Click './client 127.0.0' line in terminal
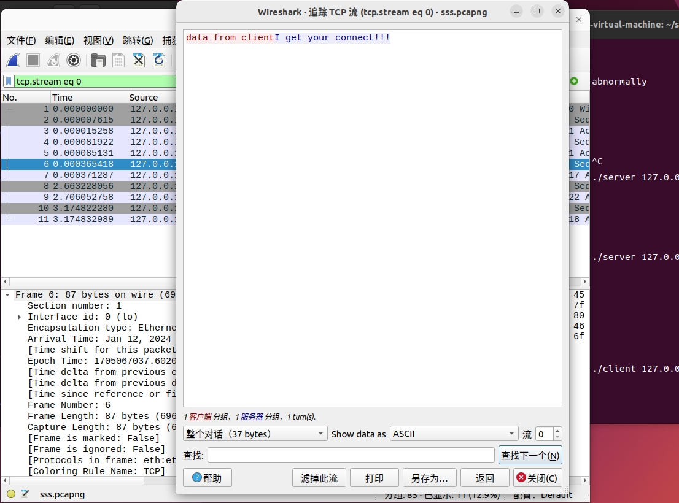Screen dimensions: 679x503 pos(635,369)
